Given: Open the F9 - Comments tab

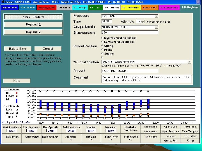Looking at the screenshot, I should point(131,8).
